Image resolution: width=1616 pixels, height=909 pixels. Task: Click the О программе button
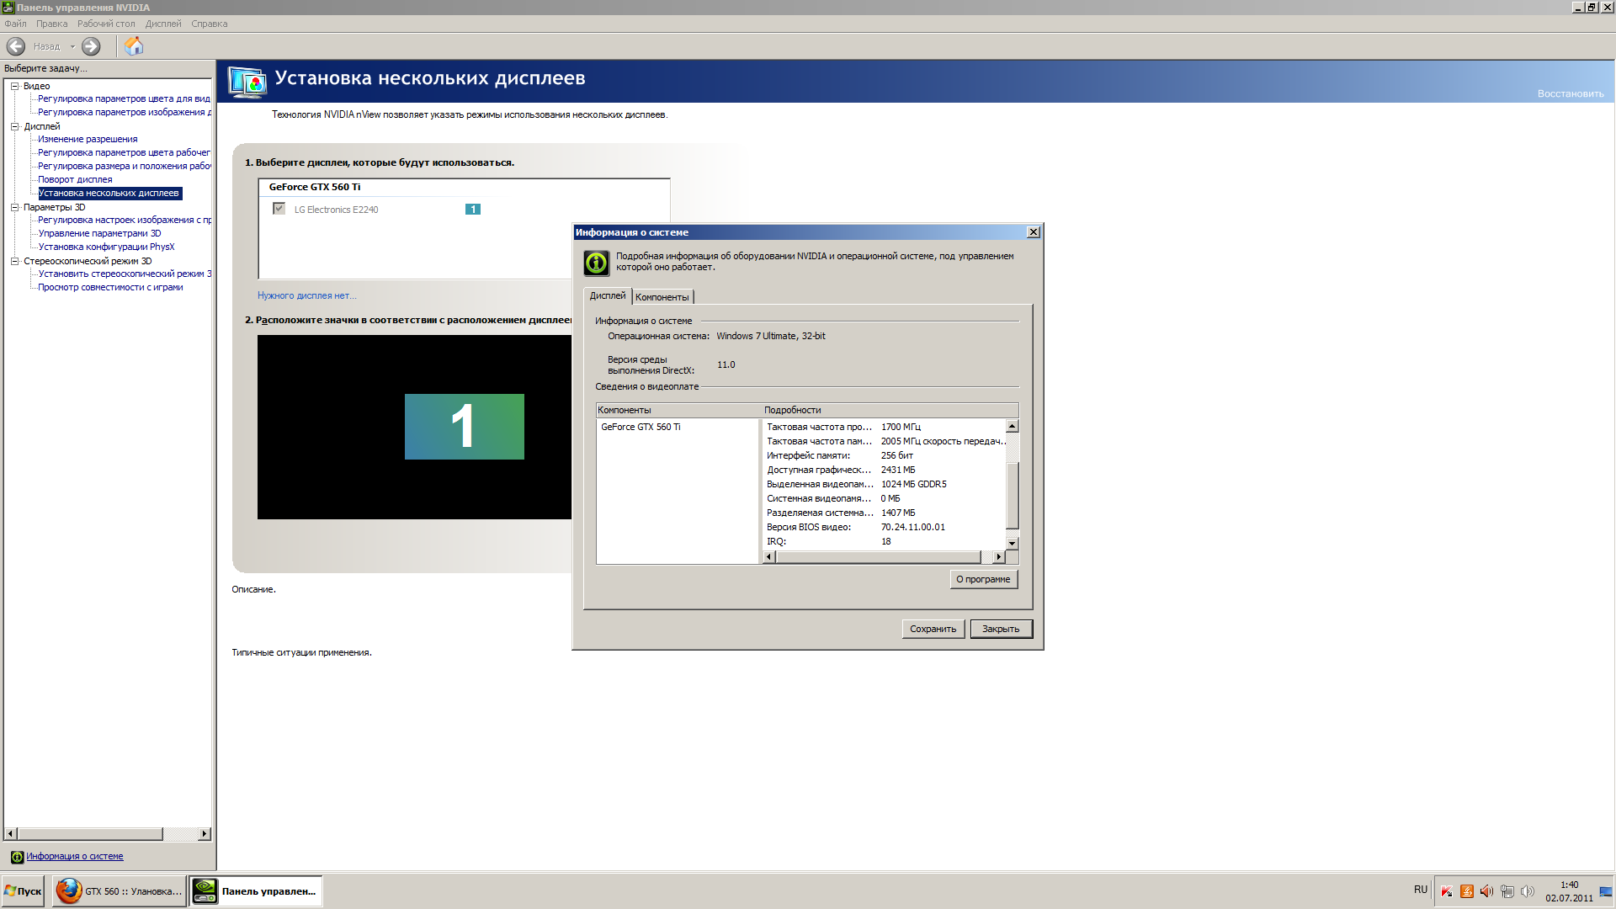(x=983, y=579)
